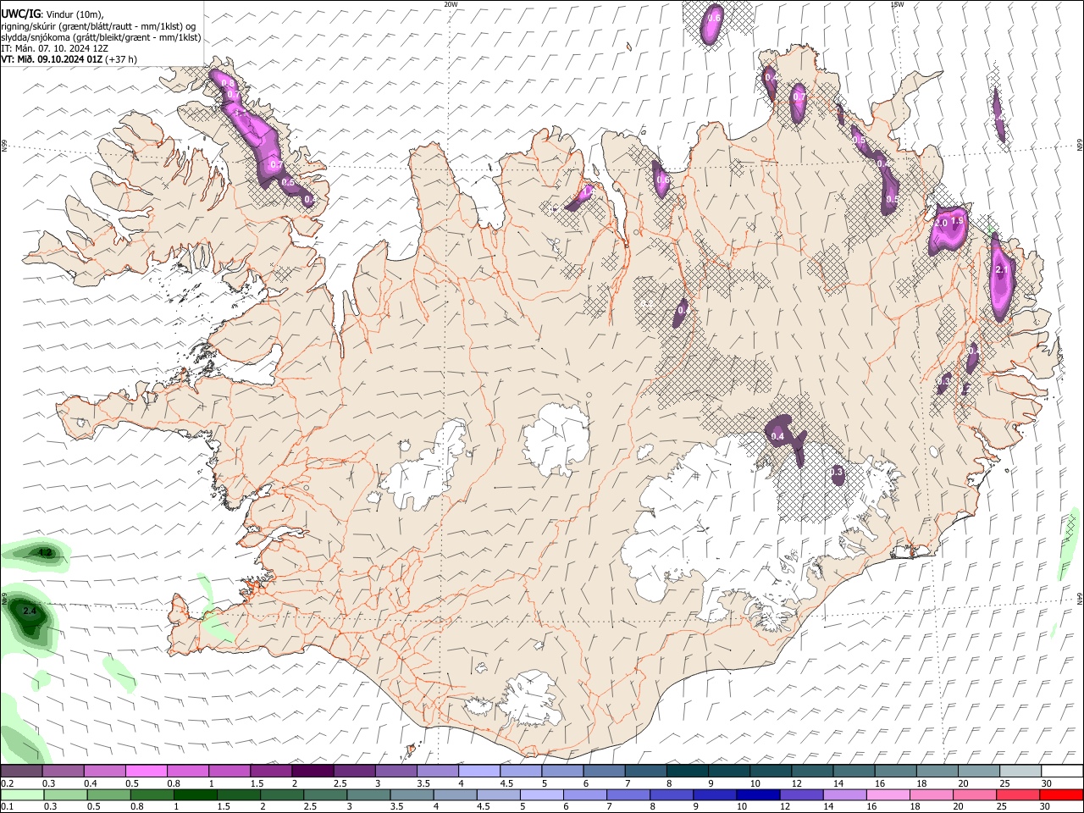
Task: Select the bottom-row dark blue swatch between 10 and 12
Action: (756, 794)
